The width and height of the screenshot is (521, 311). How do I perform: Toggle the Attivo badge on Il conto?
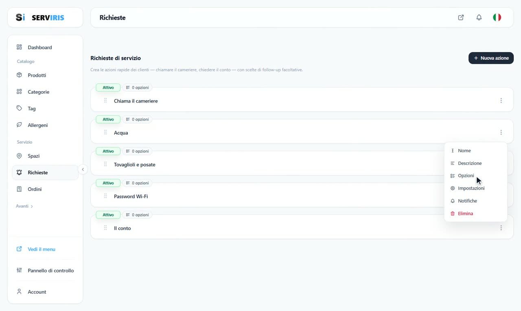click(x=108, y=215)
